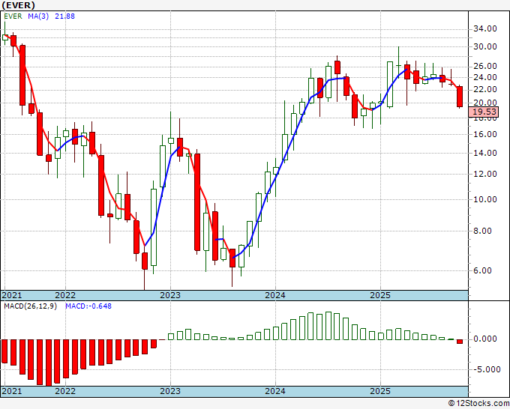The image size is (510, 409).
Task: Click the 26.00 price axis label
Action: [485, 66]
